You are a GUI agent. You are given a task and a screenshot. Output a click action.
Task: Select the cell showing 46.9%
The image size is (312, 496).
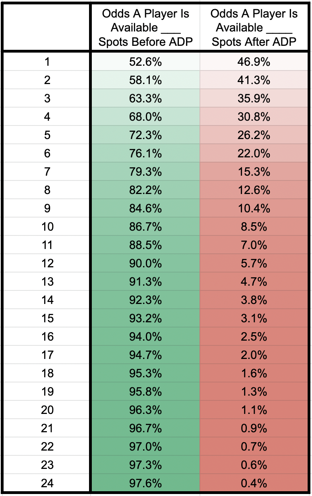click(254, 62)
